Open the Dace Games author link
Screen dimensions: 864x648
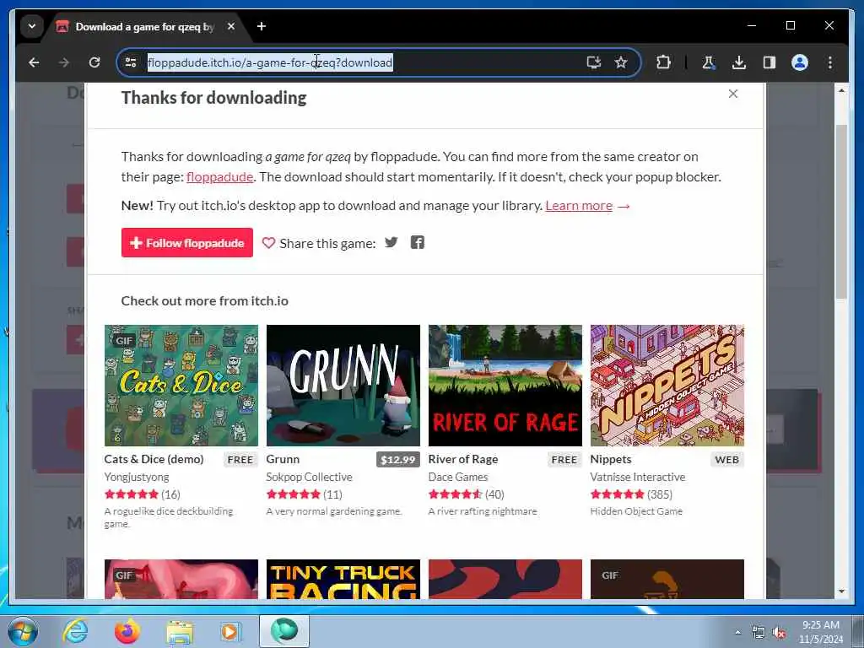458,477
